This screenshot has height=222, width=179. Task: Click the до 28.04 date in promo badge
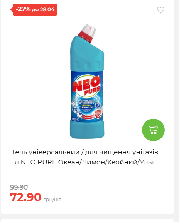pyautogui.click(x=43, y=10)
